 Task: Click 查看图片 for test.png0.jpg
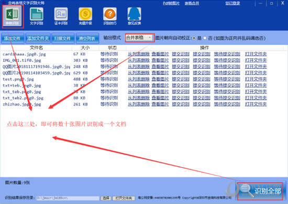[160, 79]
